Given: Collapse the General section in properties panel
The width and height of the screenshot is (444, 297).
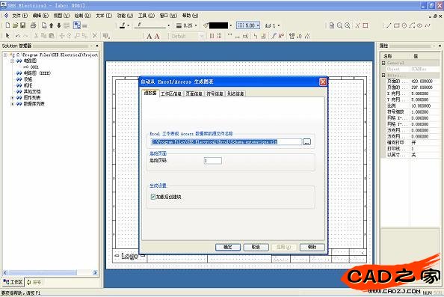Looking at the screenshot, I should click(383, 63).
